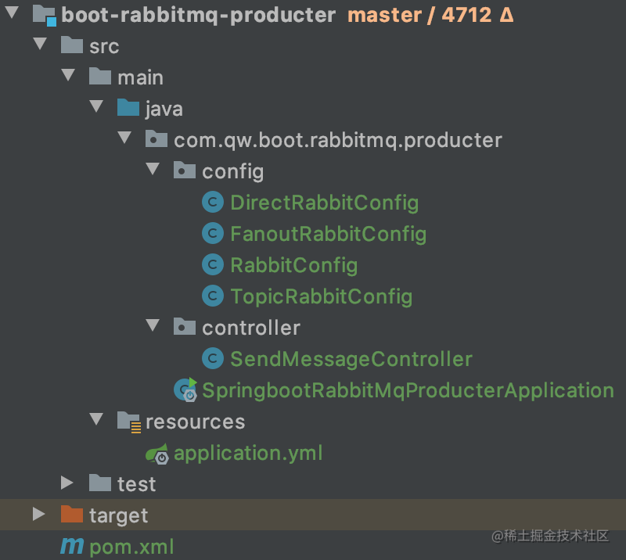Collapse the controller package arrow
The image size is (626, 560).
(x=153, y=326)
